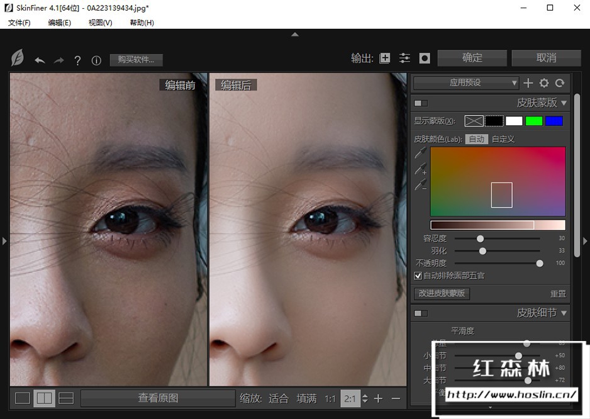Collapse the 皮肤蒙版 section

[564, 103]
